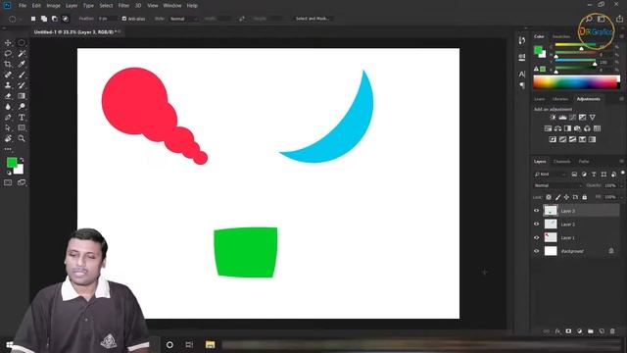Select the Hand tool

coord(8,138)
